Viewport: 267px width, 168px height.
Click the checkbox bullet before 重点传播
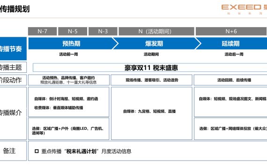pos(37,151)
